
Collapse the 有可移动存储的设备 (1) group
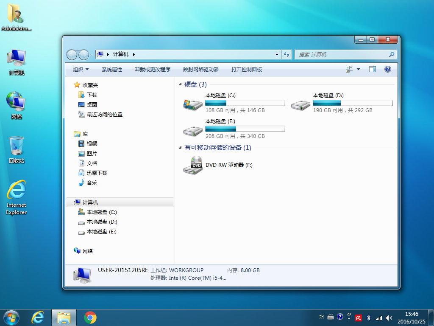pos(180,148)
